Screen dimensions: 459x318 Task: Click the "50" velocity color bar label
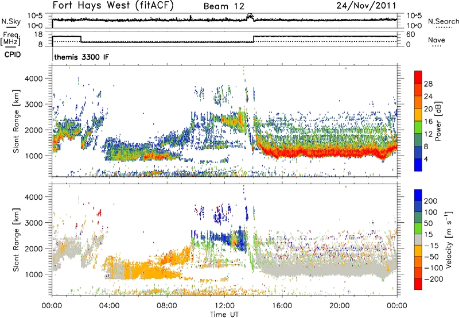[x=428, y=223]
